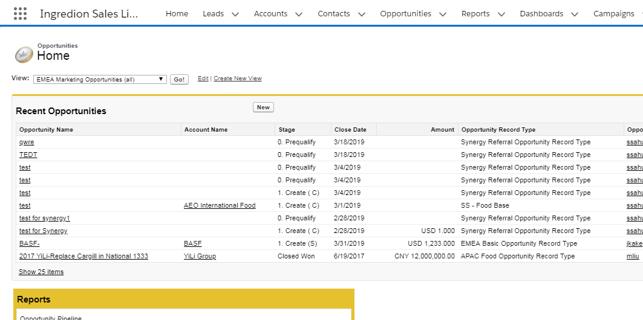Click the Opportunities coin crown icon
643x320 pixels.
[23, 54]
